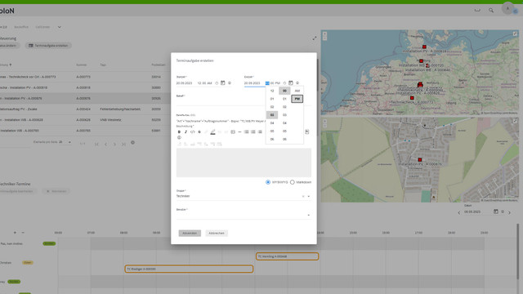Image resolution: width=523 pixels, height=294 pixels.
Task: Sort the table by the Nummer column header
Action: [x=82, y=65]
